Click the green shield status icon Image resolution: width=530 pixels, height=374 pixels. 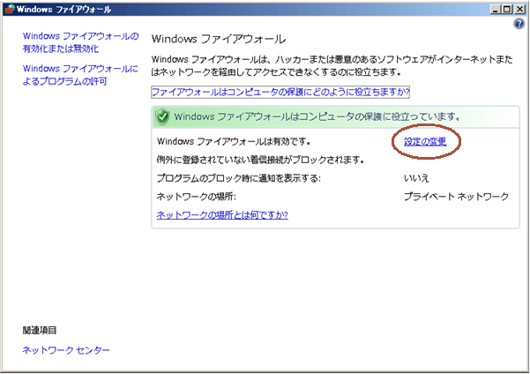[x=162, y=117]
